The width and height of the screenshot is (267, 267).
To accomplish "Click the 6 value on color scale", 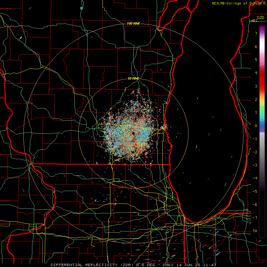I will (256, 47).
